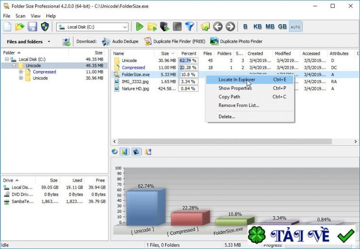
Task: Click the chart options icon beside cube
Action: [148, 151]
